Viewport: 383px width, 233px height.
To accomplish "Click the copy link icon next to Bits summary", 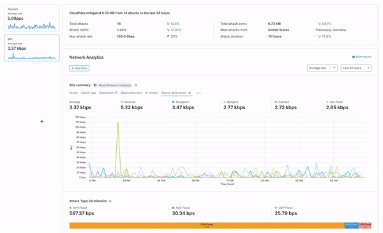I will coord(136,86).
